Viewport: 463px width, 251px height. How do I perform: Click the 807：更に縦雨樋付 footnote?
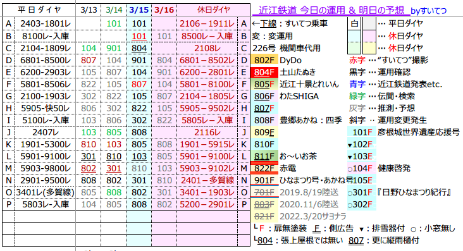(383, 240)
